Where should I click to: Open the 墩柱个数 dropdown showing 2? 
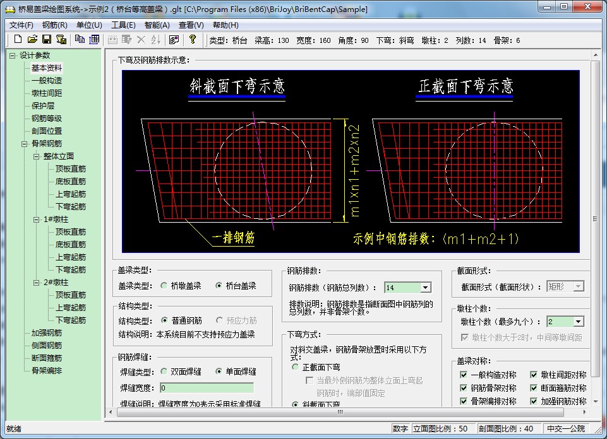tap(578, 322)
